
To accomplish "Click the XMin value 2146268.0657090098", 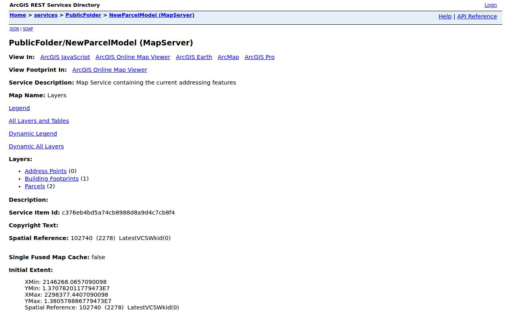I will click(75, 282).
